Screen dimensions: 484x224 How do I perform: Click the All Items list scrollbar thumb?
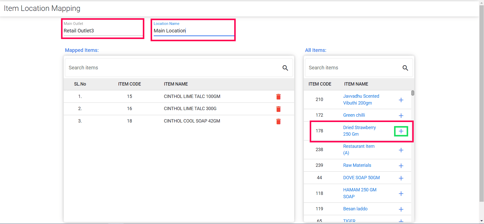click(x=412, y=93)
